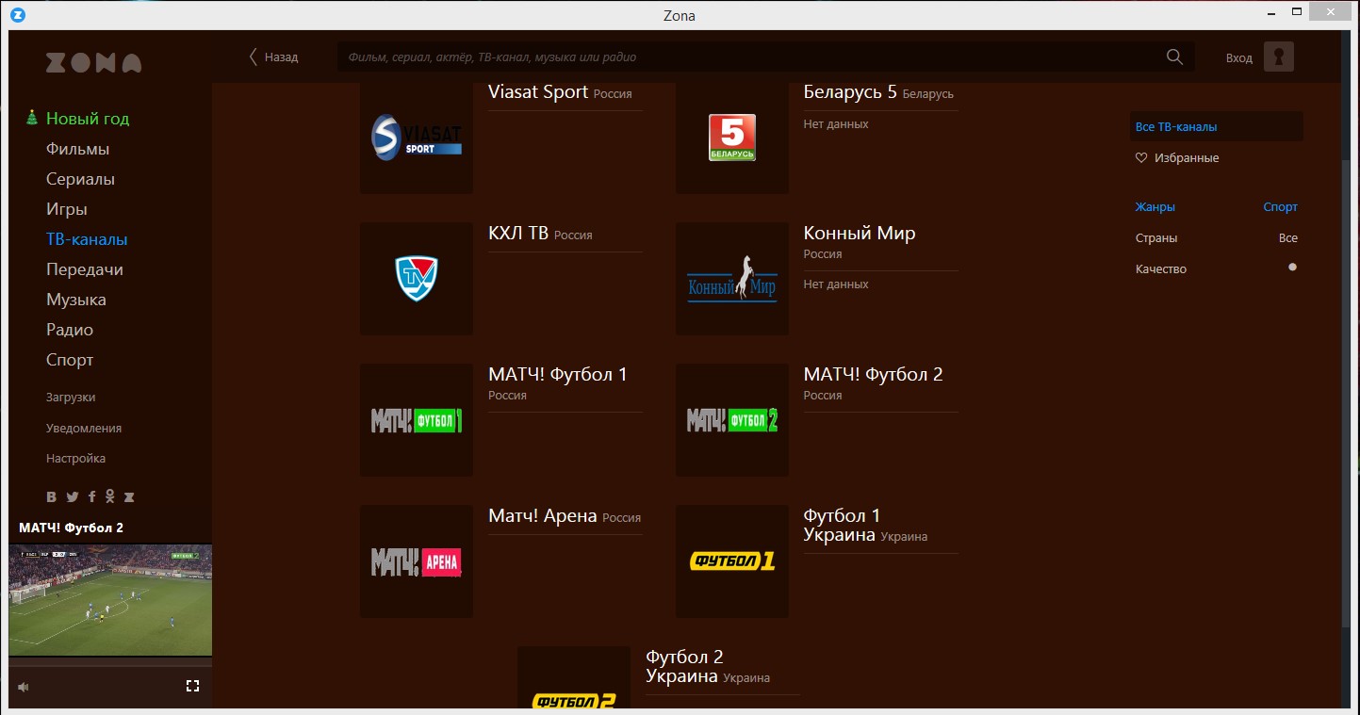Open the Facebook social icon
The height and width of the screenshot is (715, 1360).
(91, 497)
